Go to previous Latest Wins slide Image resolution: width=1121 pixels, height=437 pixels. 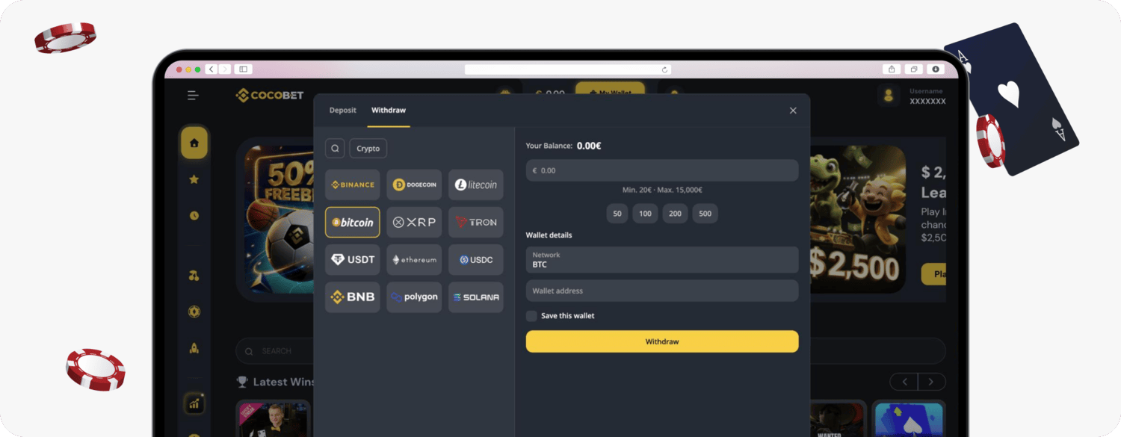click(x=904, y=382)
